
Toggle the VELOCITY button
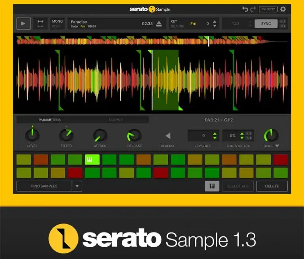(x=268, y=9)
